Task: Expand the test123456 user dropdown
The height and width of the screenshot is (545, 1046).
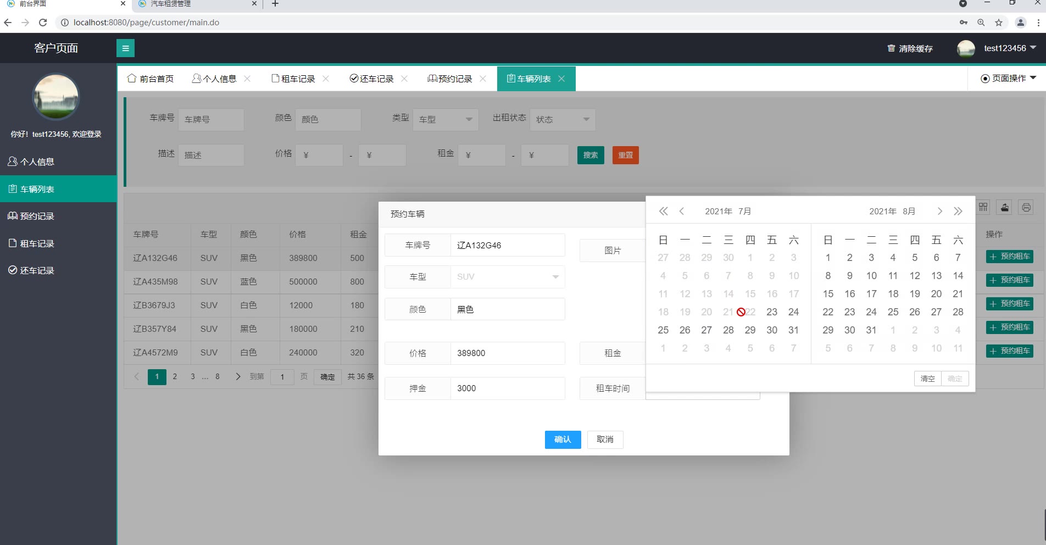Action: pyautogui.click(x=1033, y=48)
